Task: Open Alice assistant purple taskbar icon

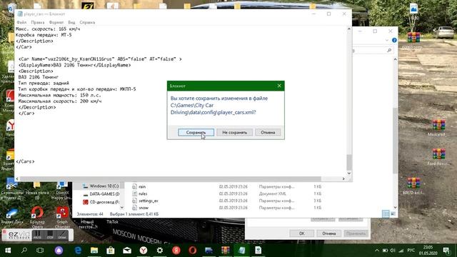Action: [59, 251]
